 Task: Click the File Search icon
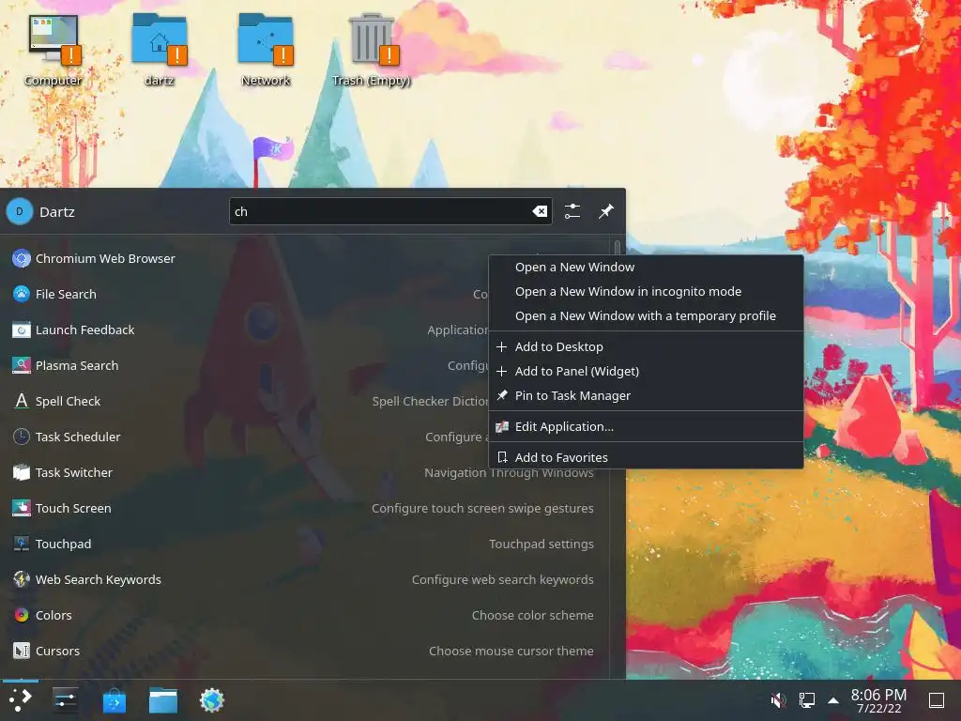(x=22, y=294)
